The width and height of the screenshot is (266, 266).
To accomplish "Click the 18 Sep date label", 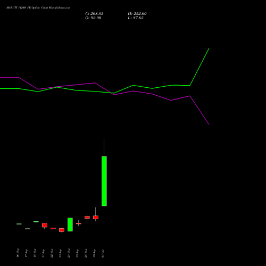I will (x=35, y=253).
